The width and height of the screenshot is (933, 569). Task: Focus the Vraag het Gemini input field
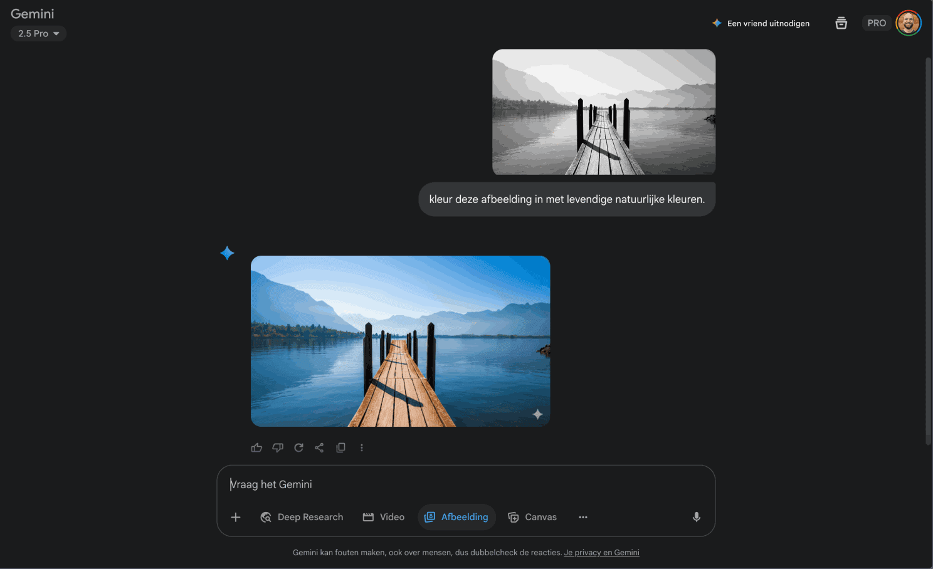click(x=466, y=484)
